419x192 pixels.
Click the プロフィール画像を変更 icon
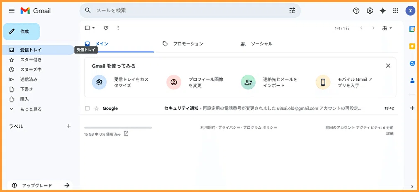[174, 82]
